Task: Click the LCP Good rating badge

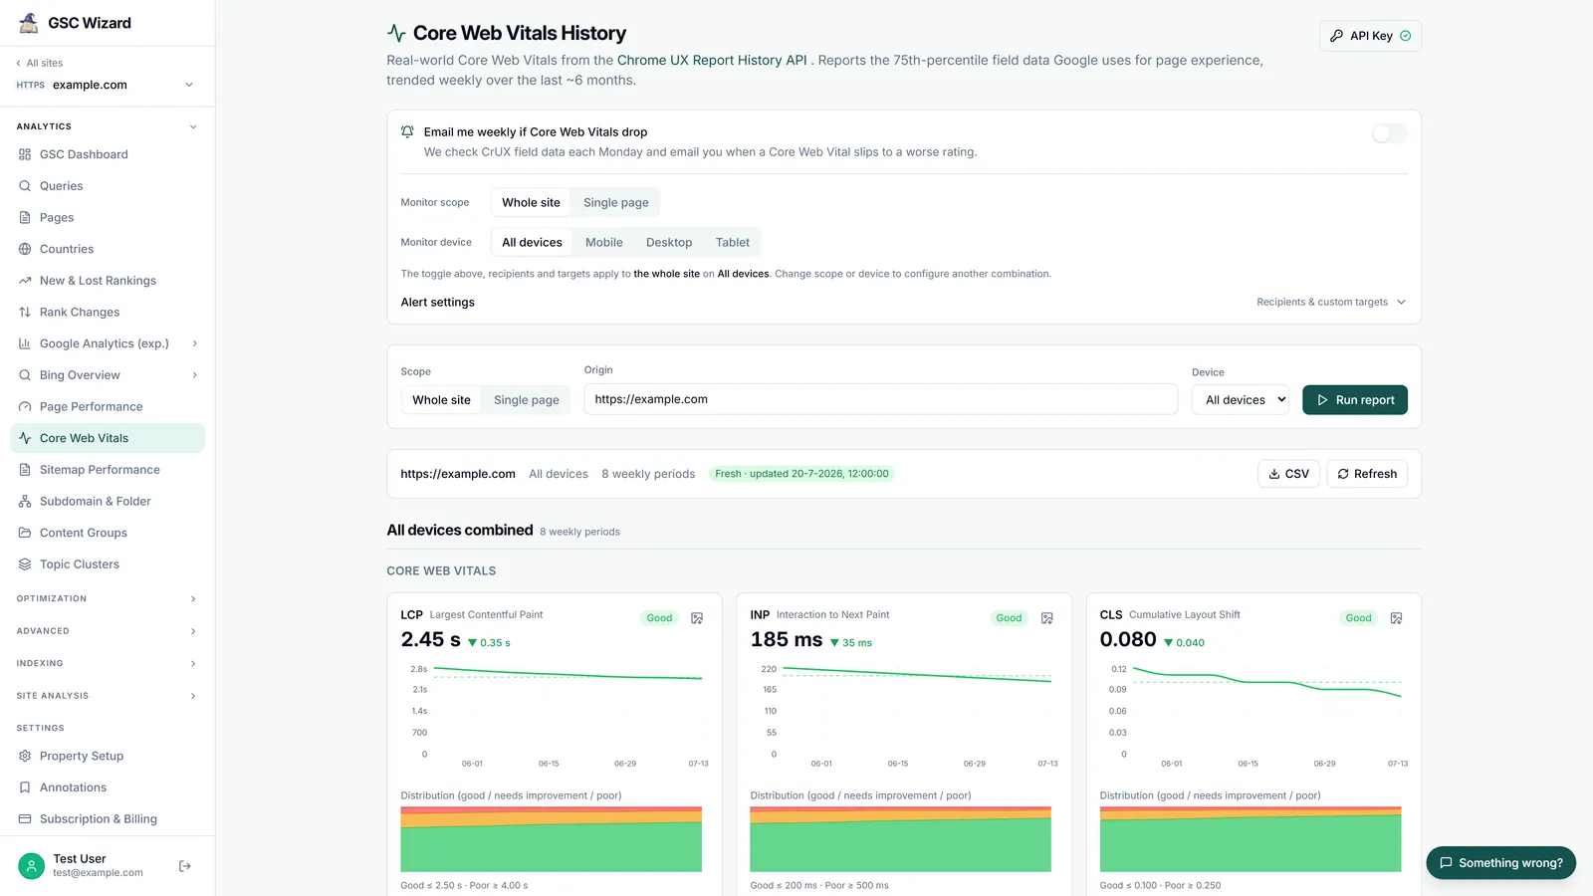Action: pos(659,618)
